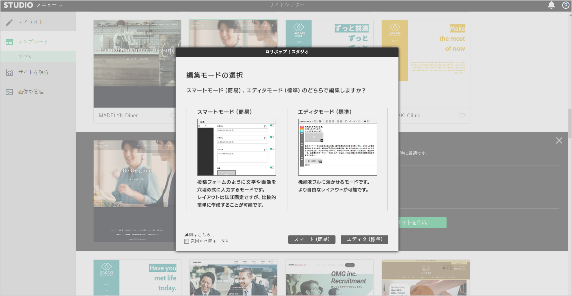Choose the エディタ (標準) button

[x=364, y=239]
